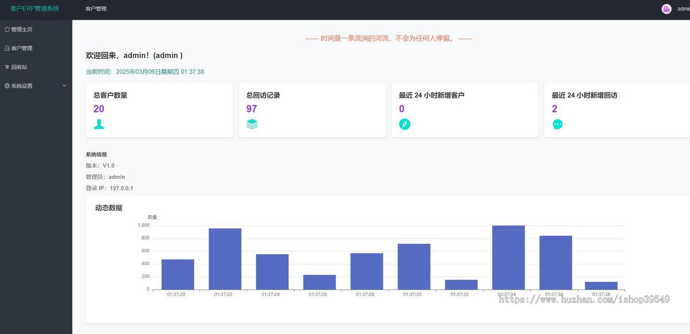This screenshot has height=334, width=690.
Task: Click the chart bar at 01:37:32
Action: click(461, 285)
